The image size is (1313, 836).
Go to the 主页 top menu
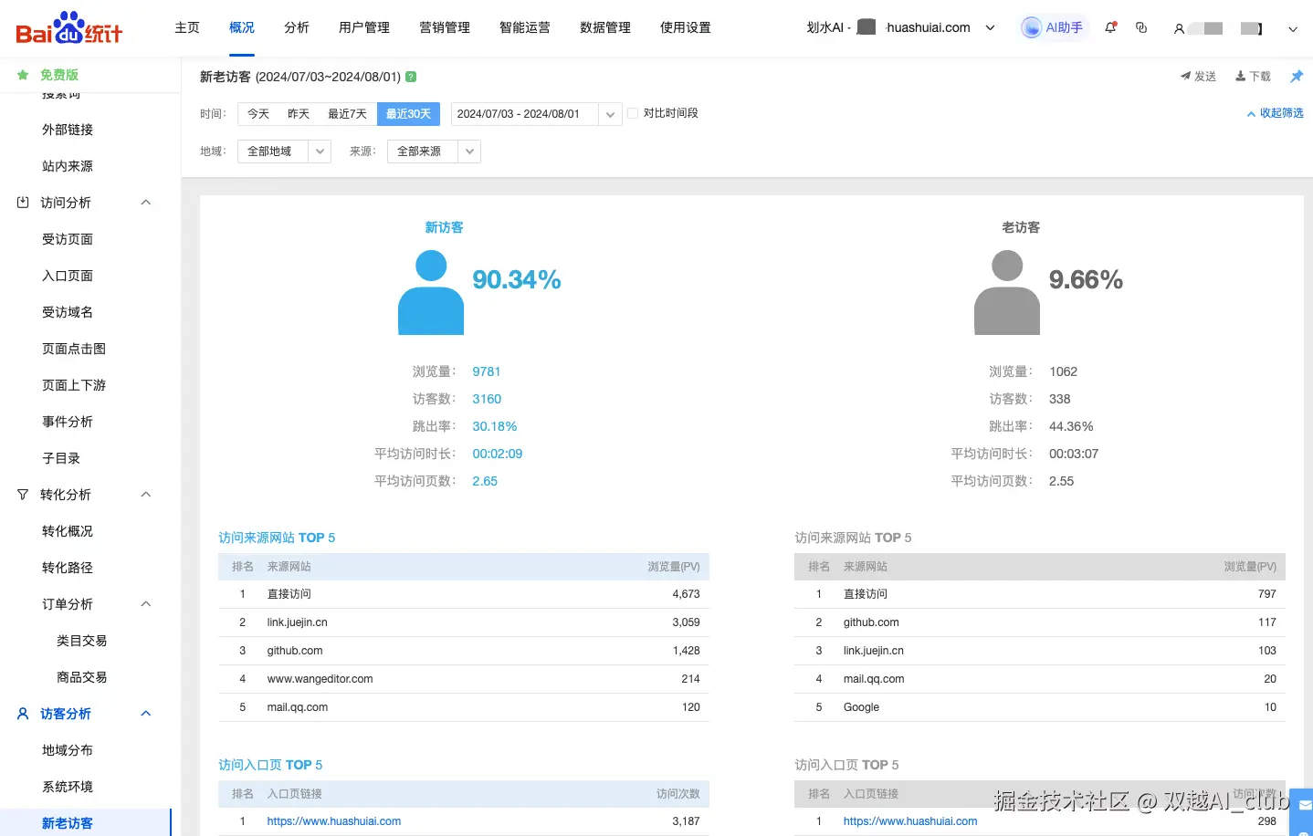[187, 27]
